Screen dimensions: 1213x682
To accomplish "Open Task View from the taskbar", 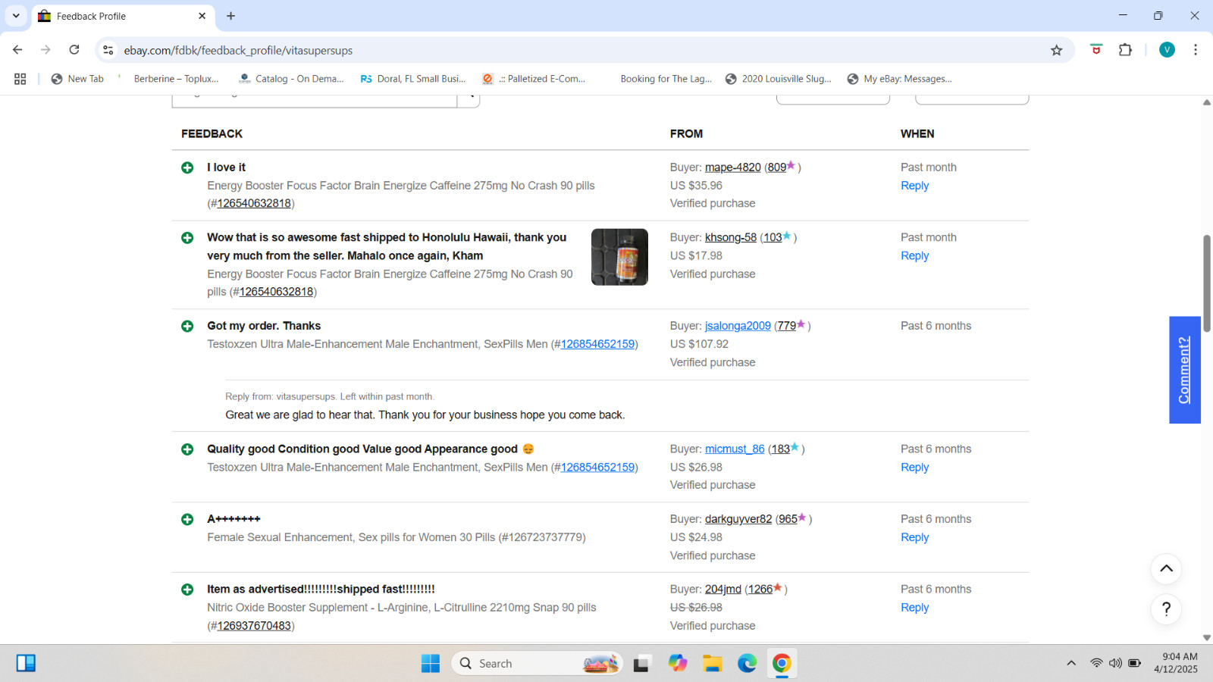I will (642, 664).
